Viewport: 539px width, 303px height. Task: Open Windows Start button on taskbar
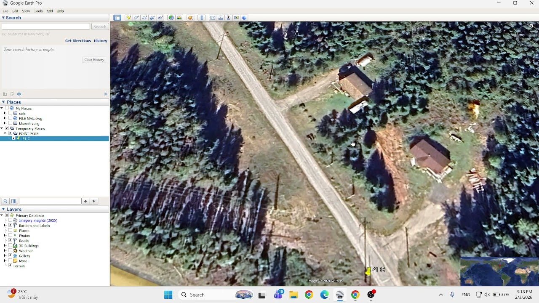tap(168, 295)
